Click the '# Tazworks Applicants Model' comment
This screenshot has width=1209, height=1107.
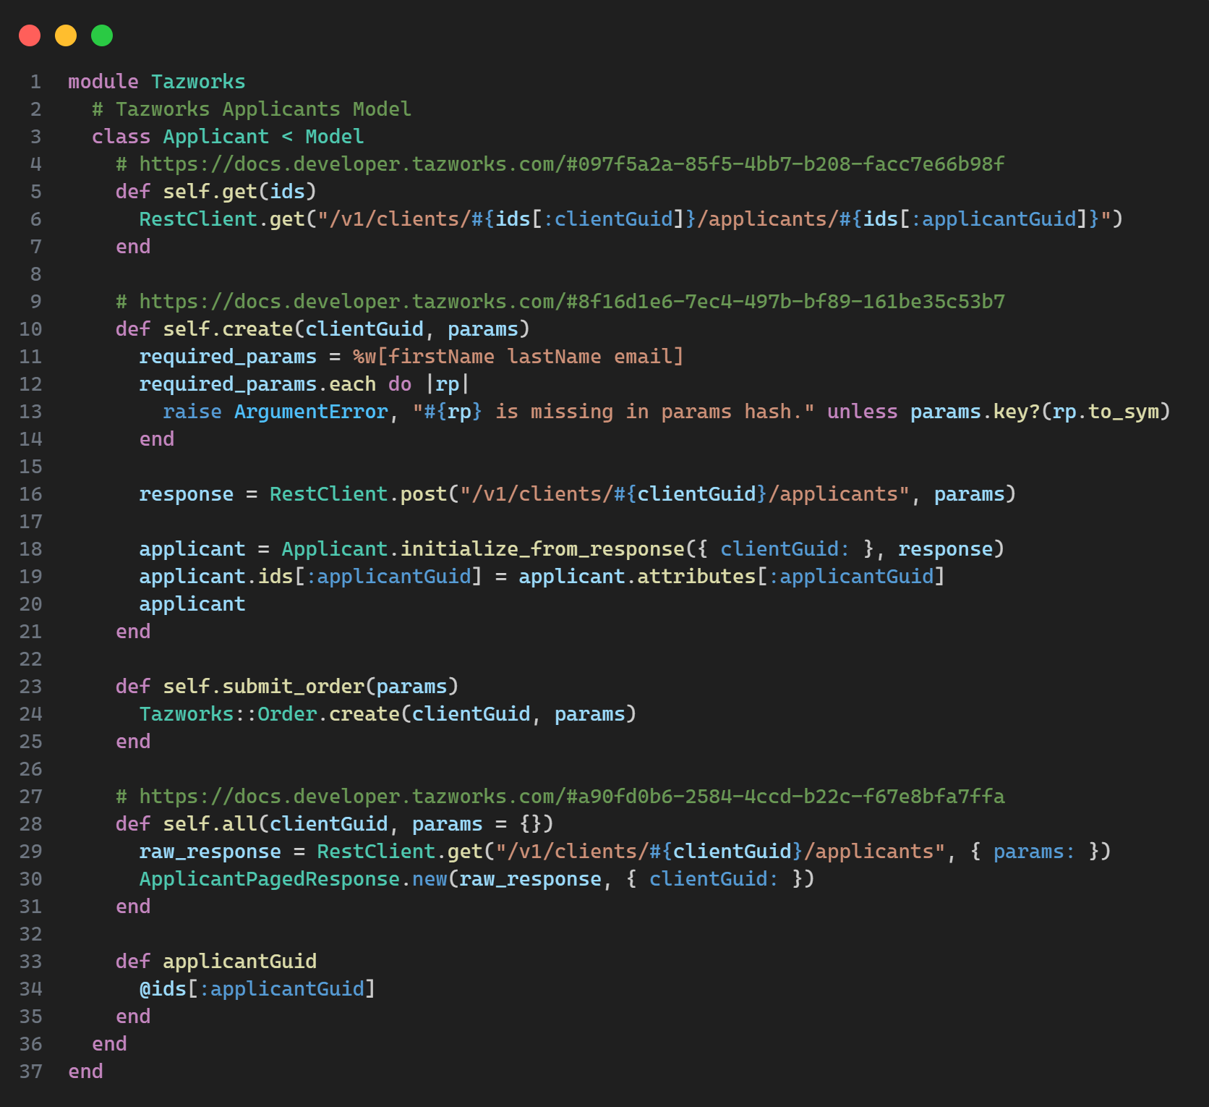pos(252,109)
